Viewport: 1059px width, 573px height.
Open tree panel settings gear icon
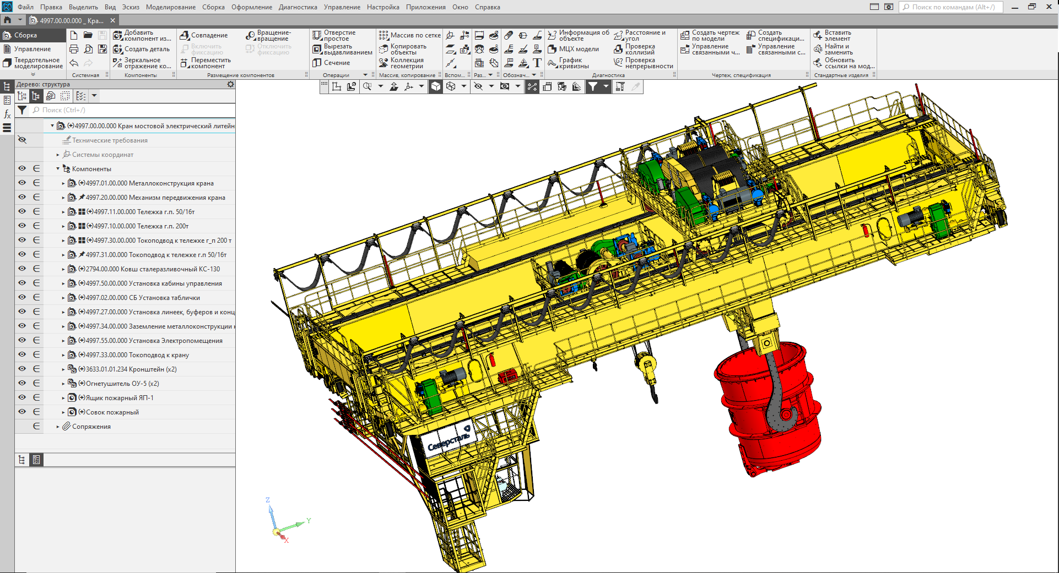(x=230, y=84)
